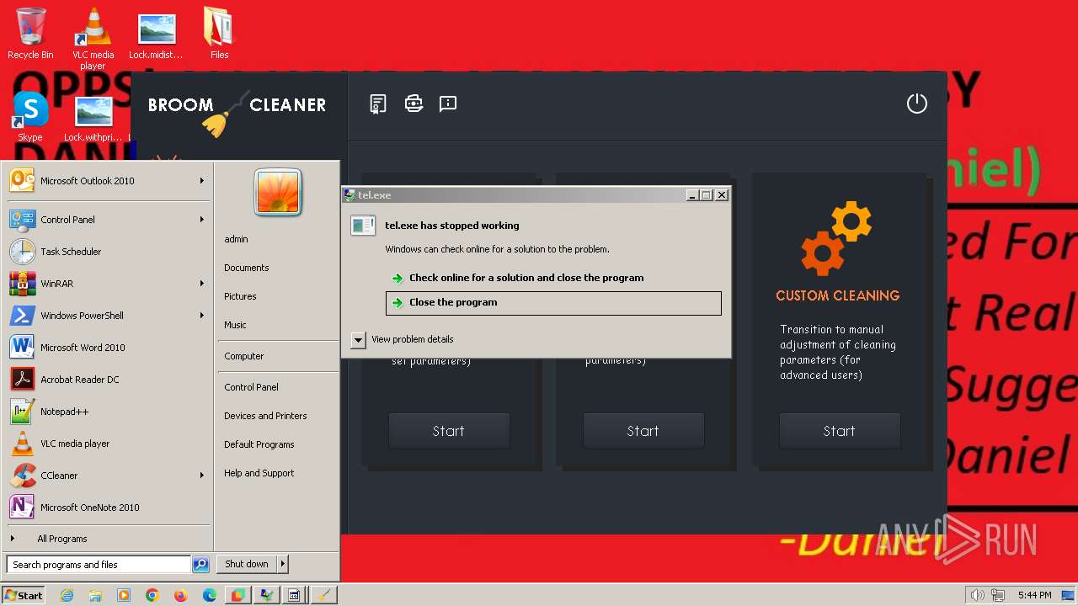
Task: Open Broom Cleaner report document icon
Action: [x=378, y=104]
